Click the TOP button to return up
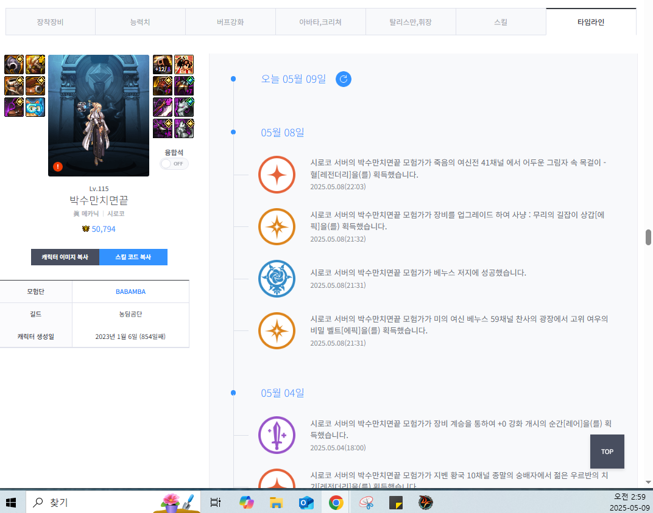 click(x=607, y=452)
